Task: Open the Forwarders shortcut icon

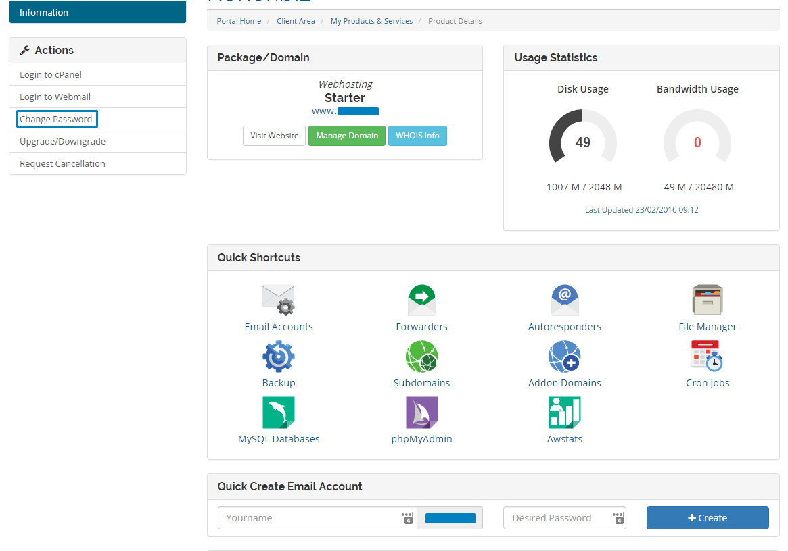Action: (421, 300)
